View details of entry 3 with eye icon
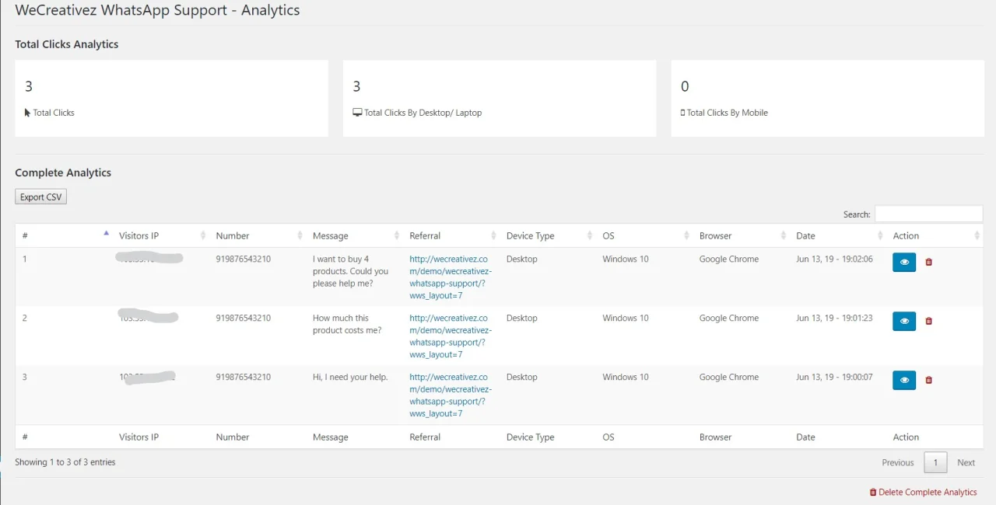Viewport: 996px width, 505px height. click(x=904, y=380)
